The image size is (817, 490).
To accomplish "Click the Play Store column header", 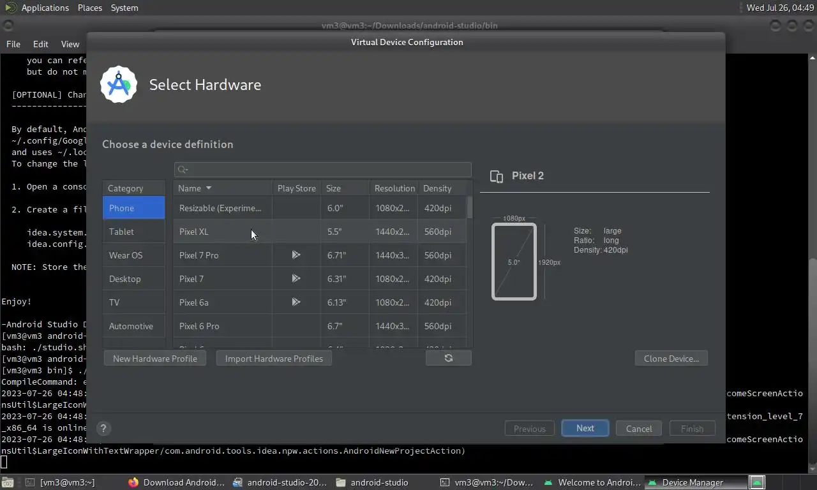I will coord(297,188).
